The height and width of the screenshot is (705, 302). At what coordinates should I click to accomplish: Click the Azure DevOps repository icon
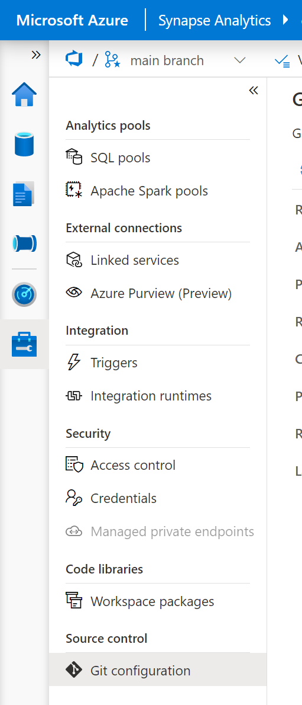pyautogui.click(x=74, y=60)
